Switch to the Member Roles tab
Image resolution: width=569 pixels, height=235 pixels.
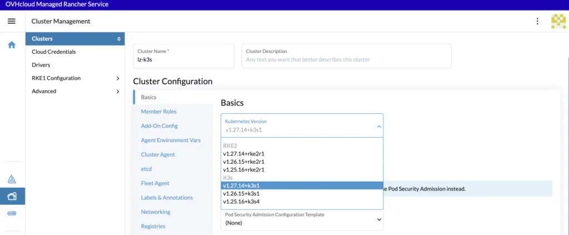tap(173, 111)
